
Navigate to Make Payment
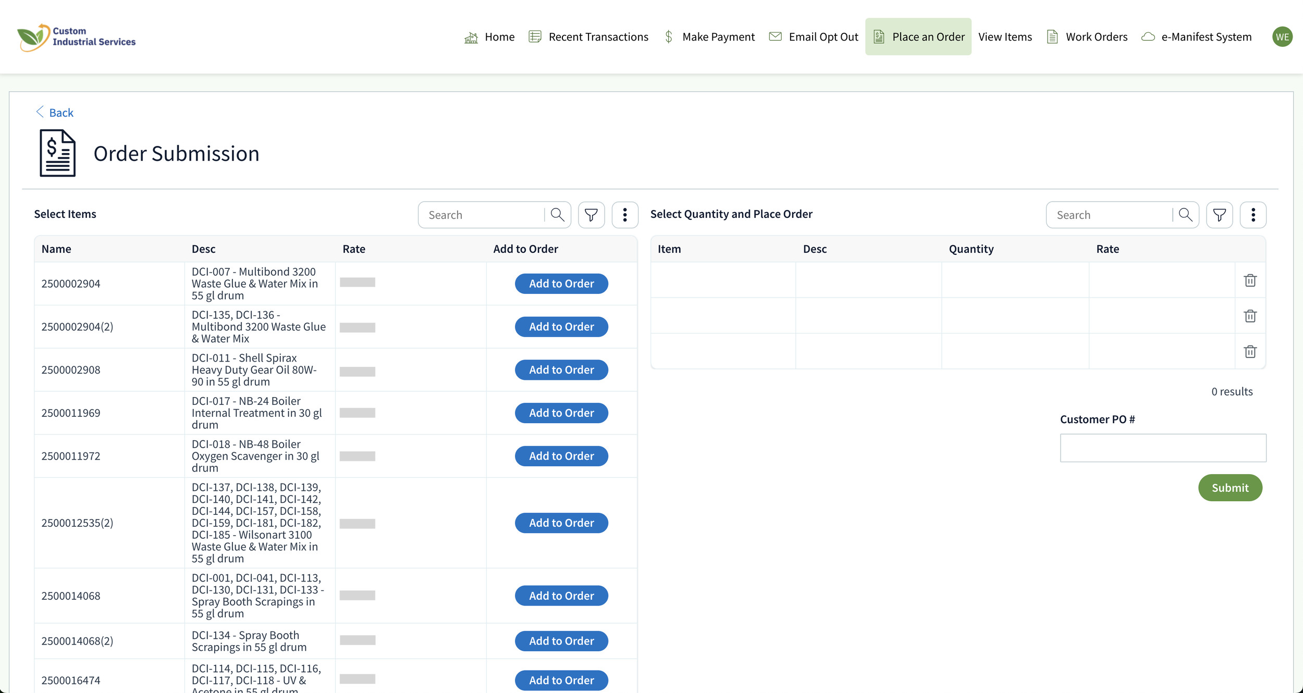[x=709, y=37]
